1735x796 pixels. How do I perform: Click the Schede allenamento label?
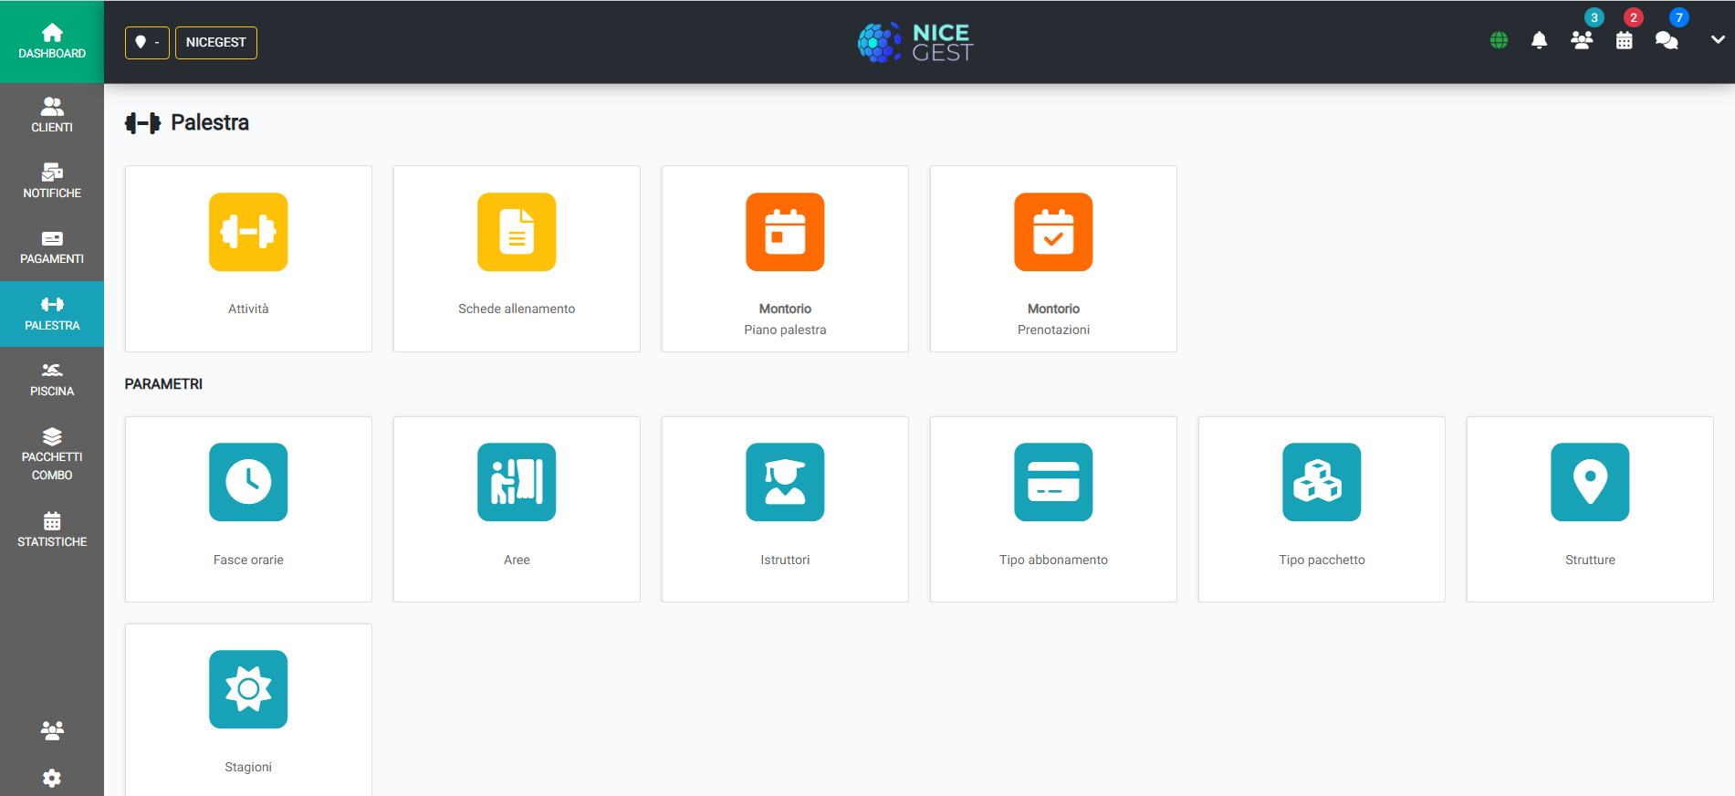point(517,309)
